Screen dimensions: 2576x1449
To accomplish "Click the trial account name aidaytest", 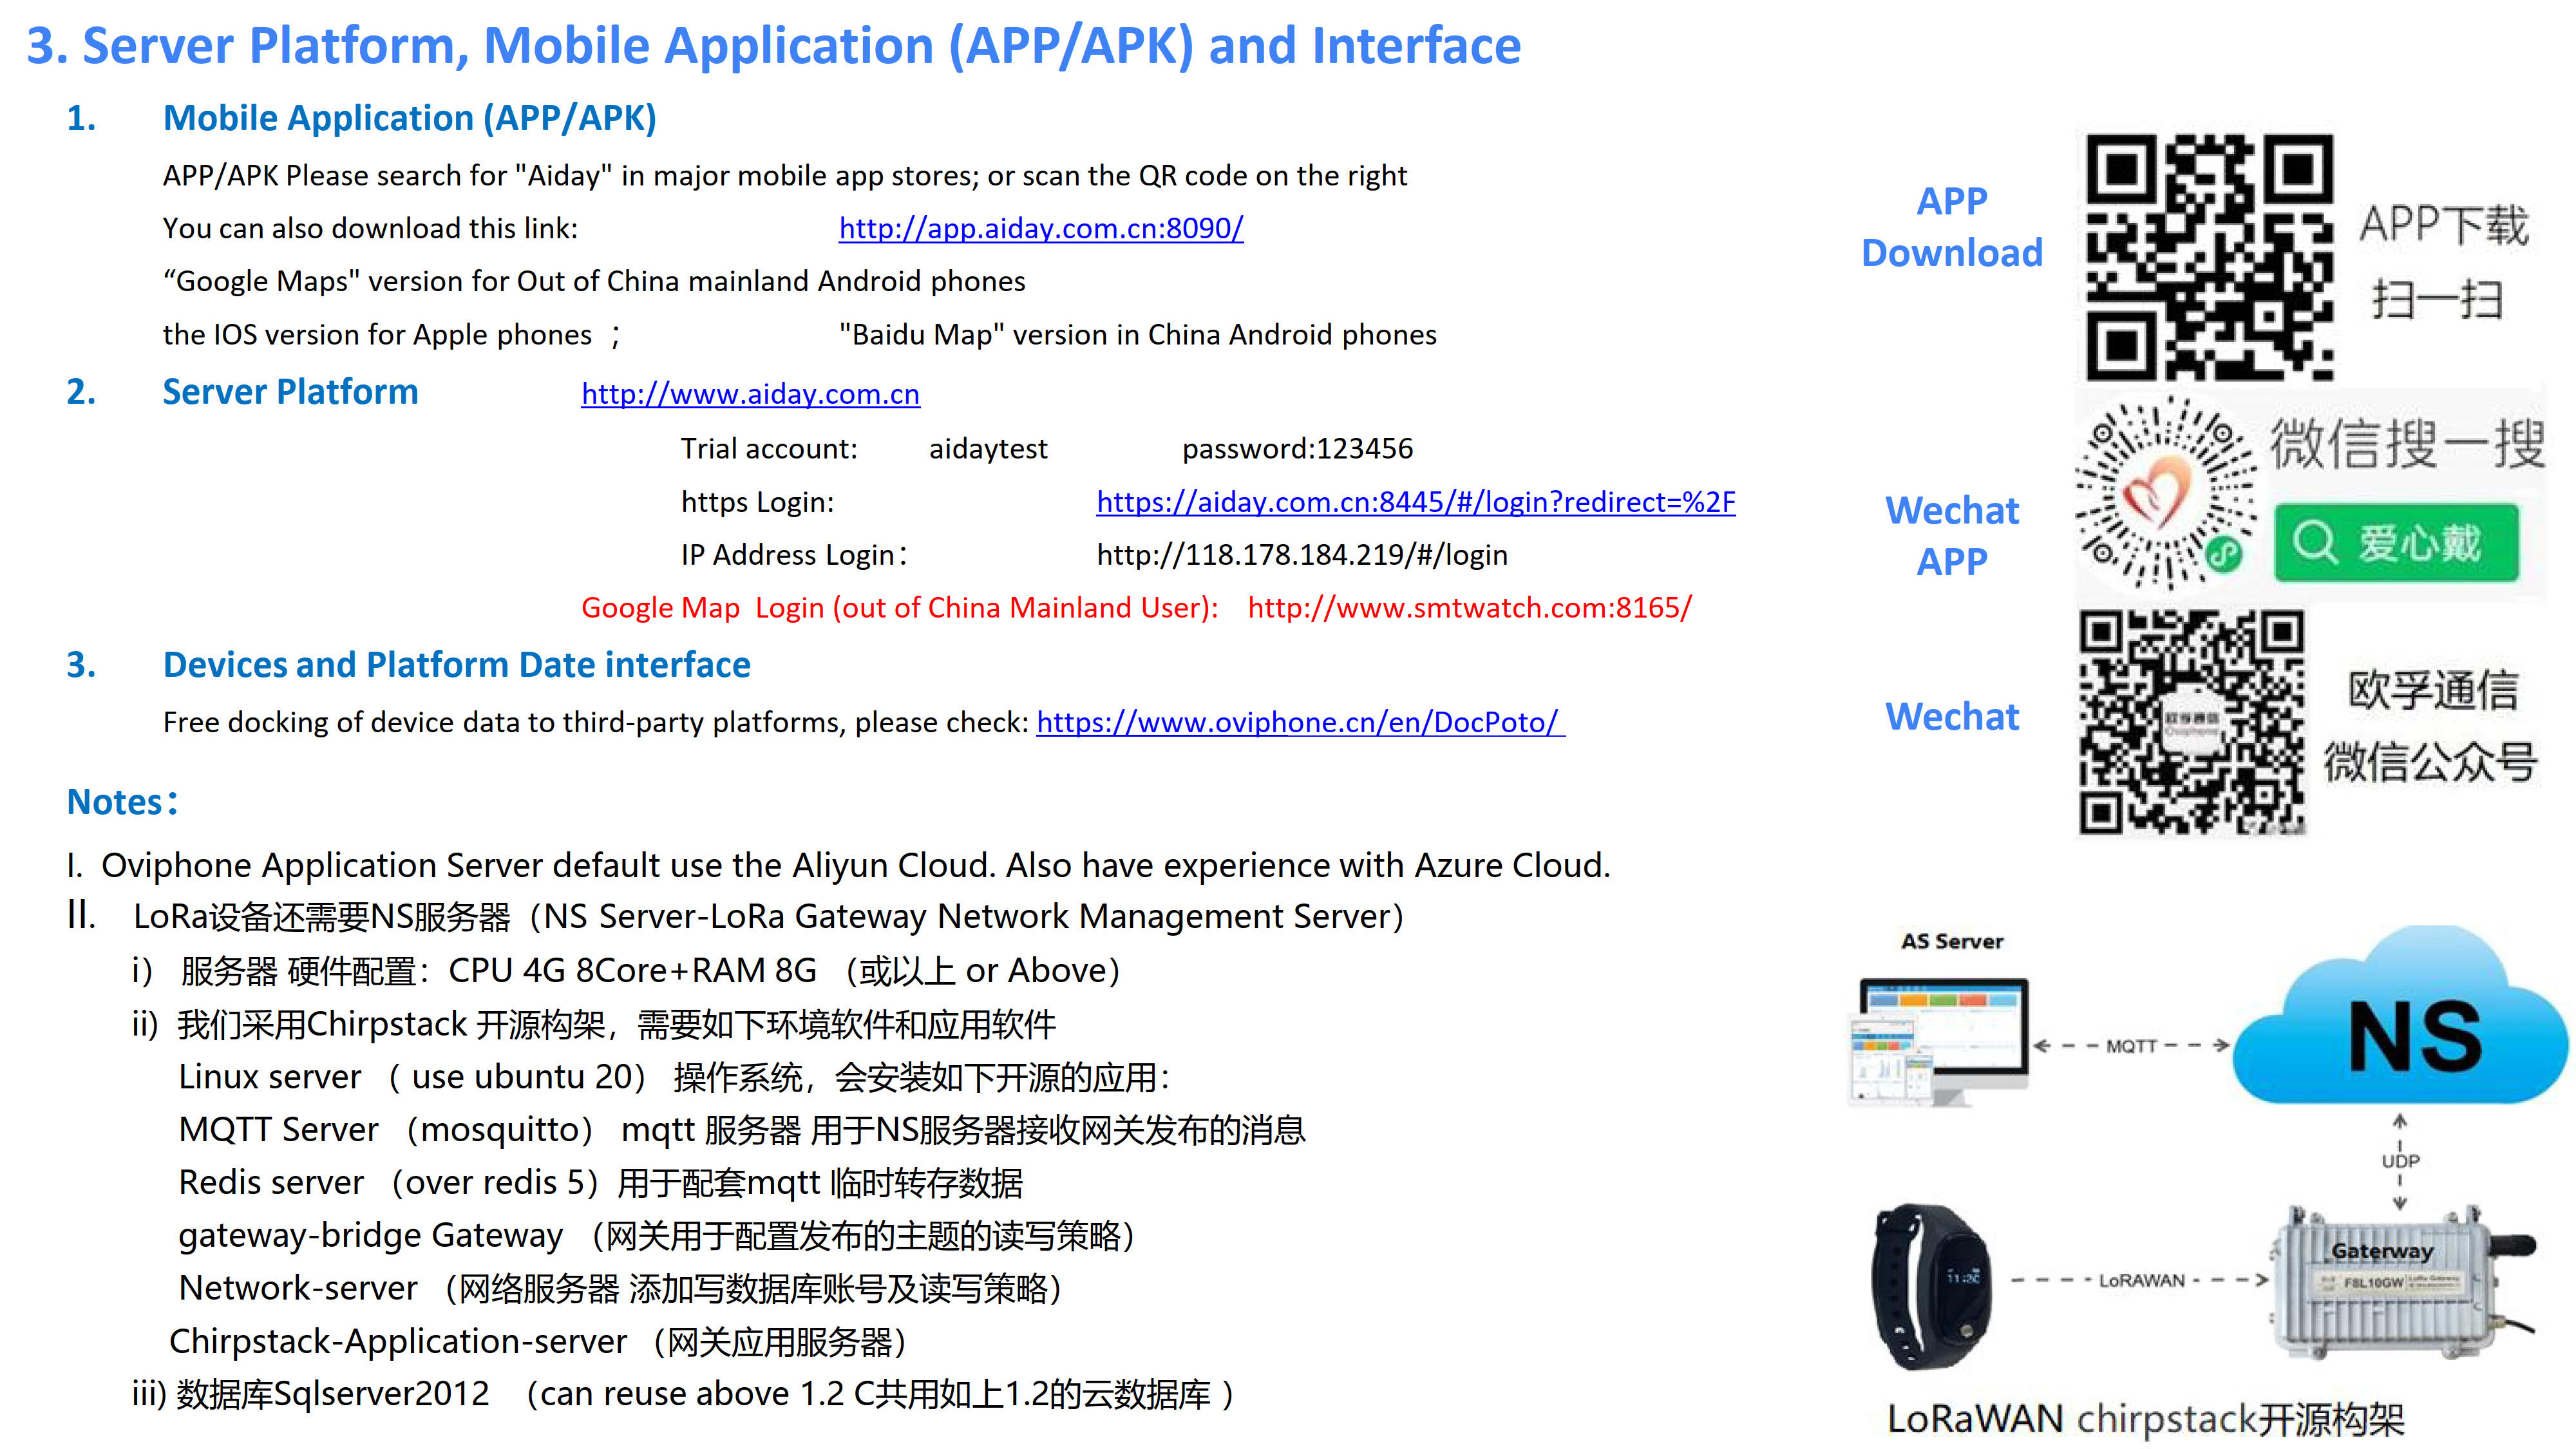I will pos(988,449).
